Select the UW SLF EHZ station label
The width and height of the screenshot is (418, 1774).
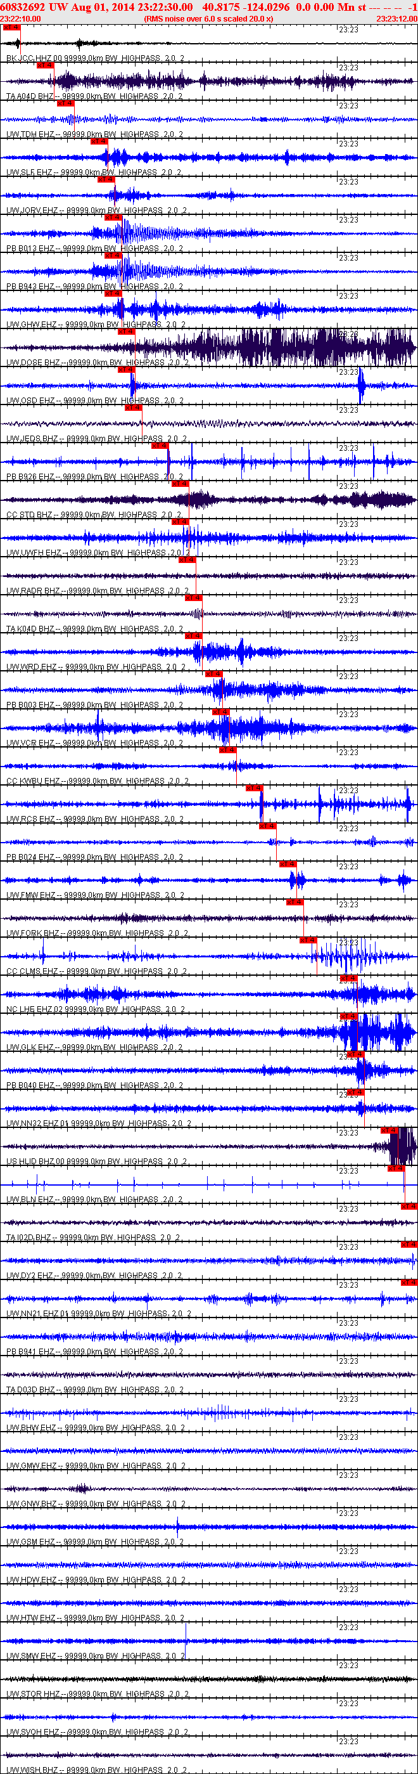click(x=94, y=172)
